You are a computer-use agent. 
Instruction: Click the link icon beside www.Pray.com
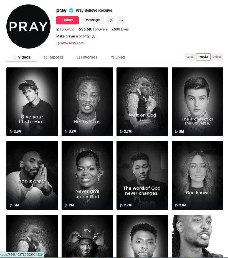[x=58, y=44]
